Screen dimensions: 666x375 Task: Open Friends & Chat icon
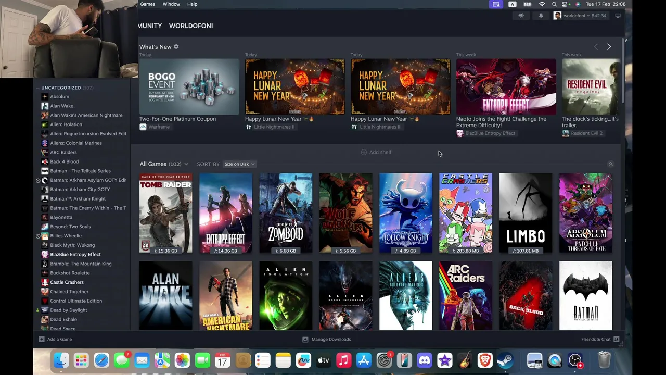click(x=616, y=339)
